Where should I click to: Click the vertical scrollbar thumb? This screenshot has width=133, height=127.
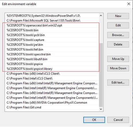pos(101,75)
